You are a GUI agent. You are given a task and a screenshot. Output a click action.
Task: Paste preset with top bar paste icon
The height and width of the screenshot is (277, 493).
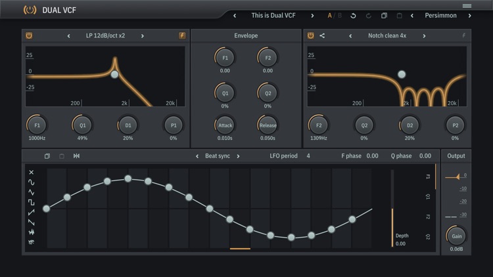pos(399,16)
